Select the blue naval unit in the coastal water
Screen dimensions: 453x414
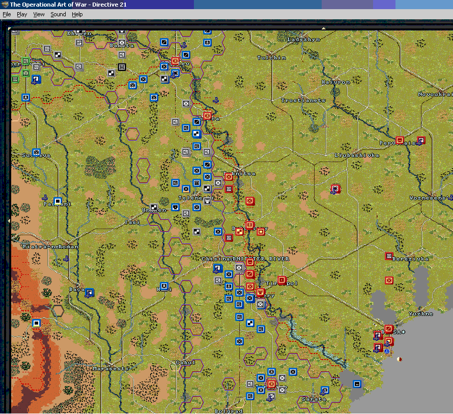pos(357,384)
